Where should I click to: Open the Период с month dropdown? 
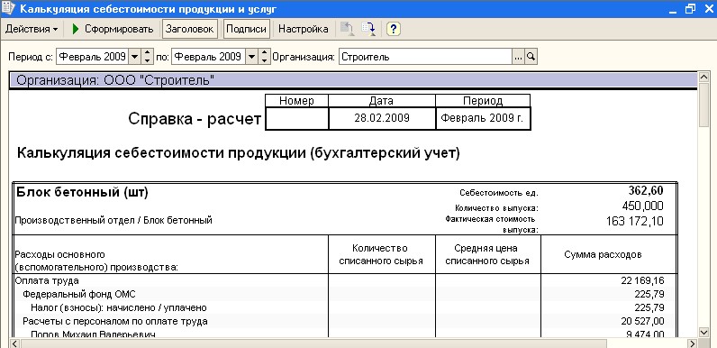[x=134, y=57]
